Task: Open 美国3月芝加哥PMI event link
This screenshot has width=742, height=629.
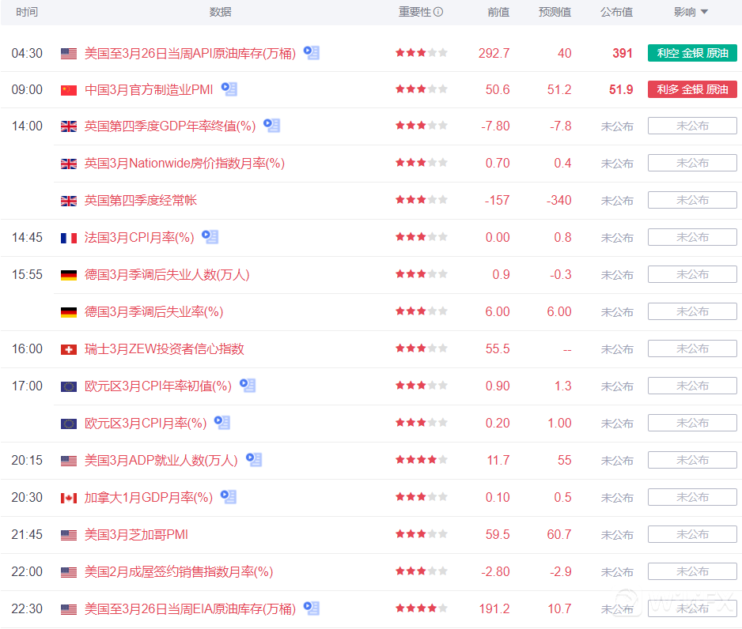Action: coord(136,535)
